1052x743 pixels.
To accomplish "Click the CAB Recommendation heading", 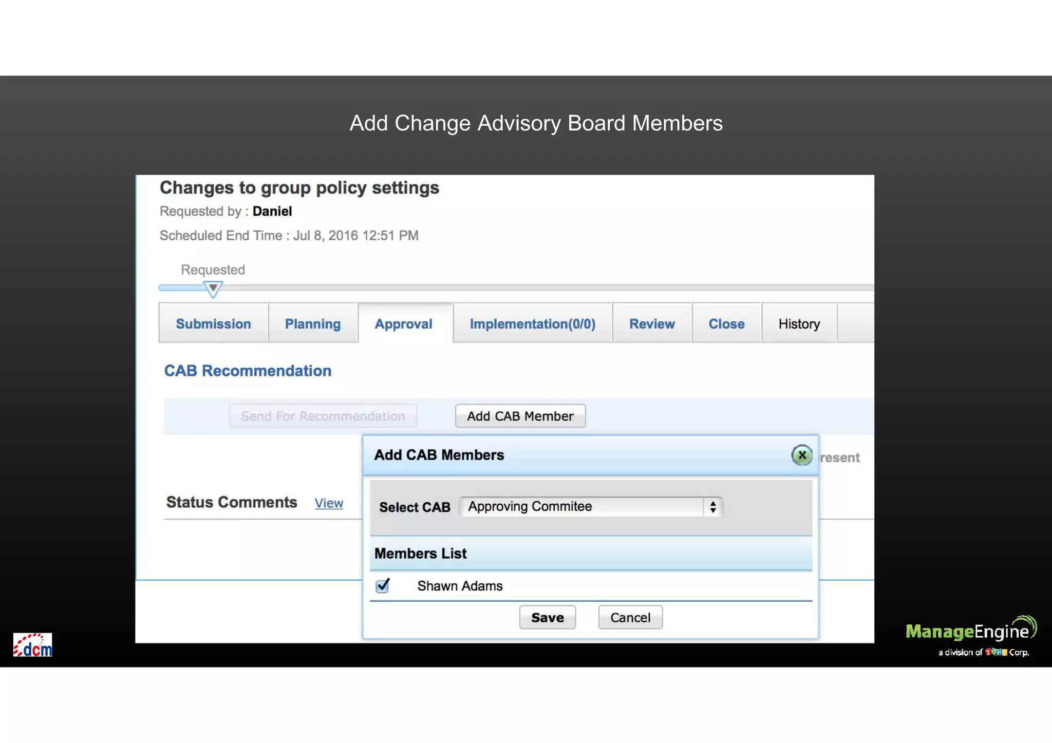I will tap(248, 371).
